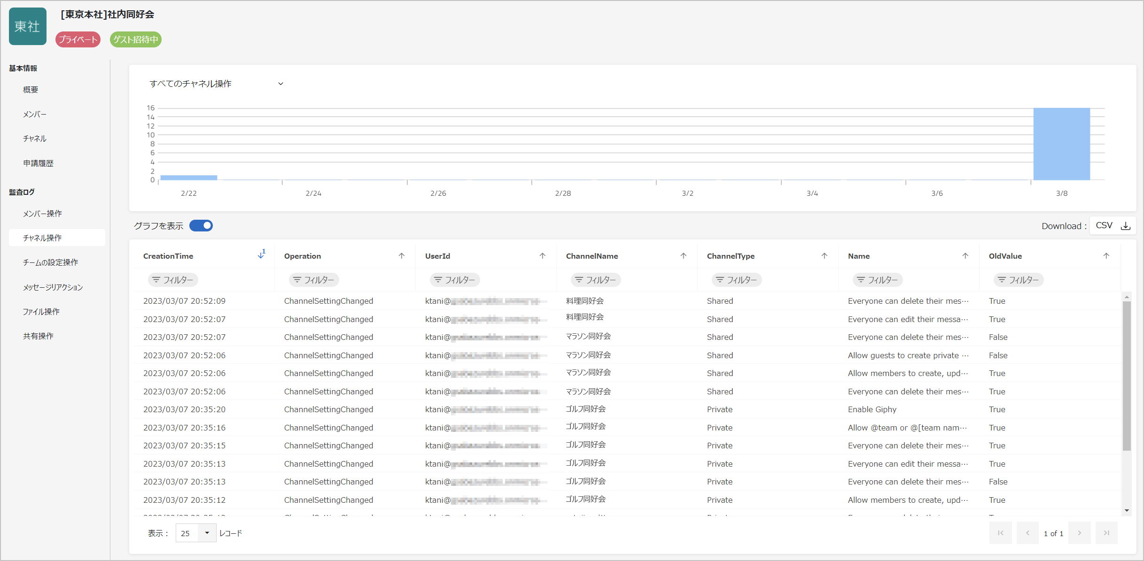Open the OldValue フィルター filter

tap(1019, 280)
